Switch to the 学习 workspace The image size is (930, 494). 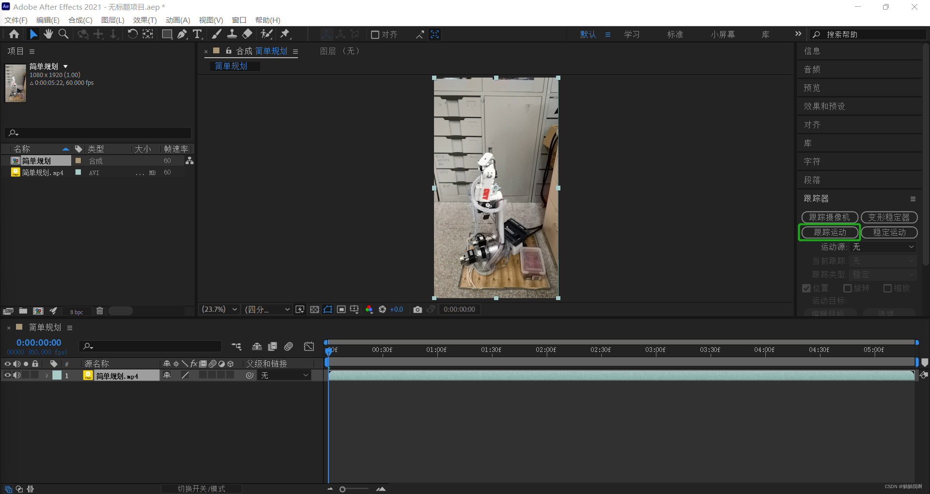pyautogui.click(x=632, y=34)
